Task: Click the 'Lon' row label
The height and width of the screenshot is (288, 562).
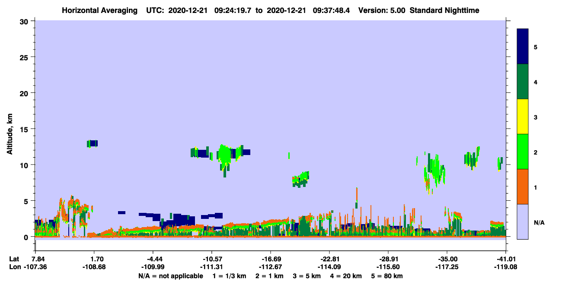Action: (14, 267)
